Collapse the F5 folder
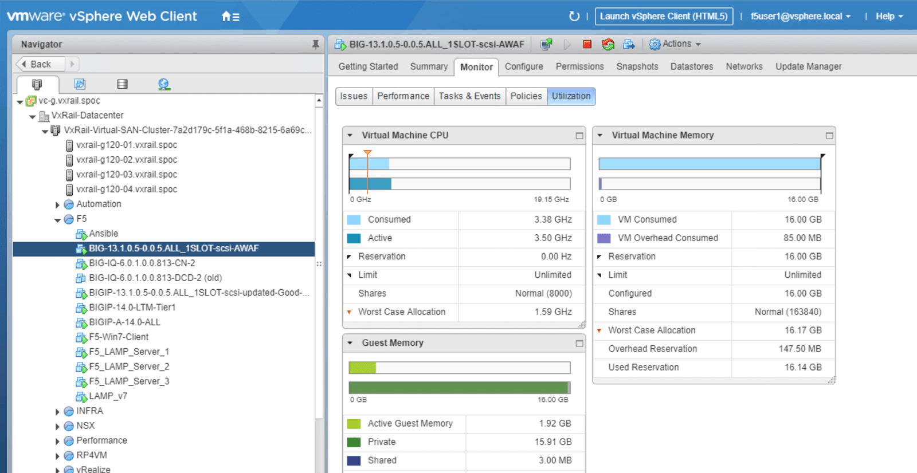 click(57, 219)
